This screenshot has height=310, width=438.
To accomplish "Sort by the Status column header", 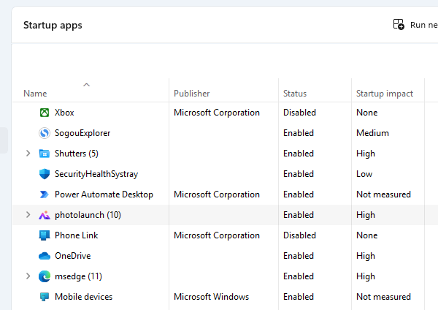I will (295, 94).
